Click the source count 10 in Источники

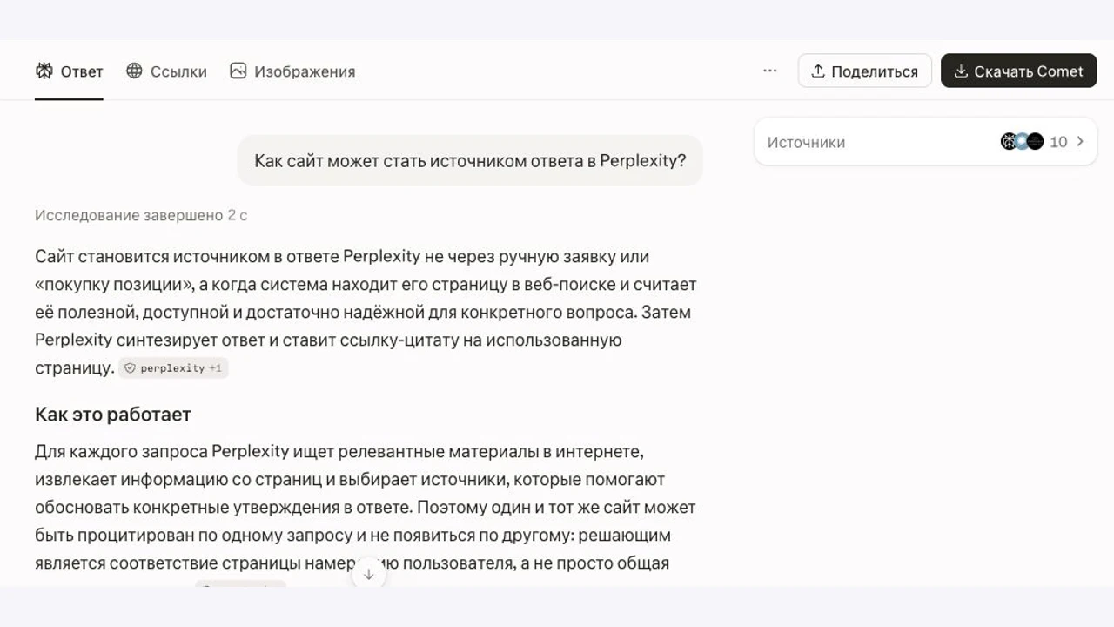1058,142
